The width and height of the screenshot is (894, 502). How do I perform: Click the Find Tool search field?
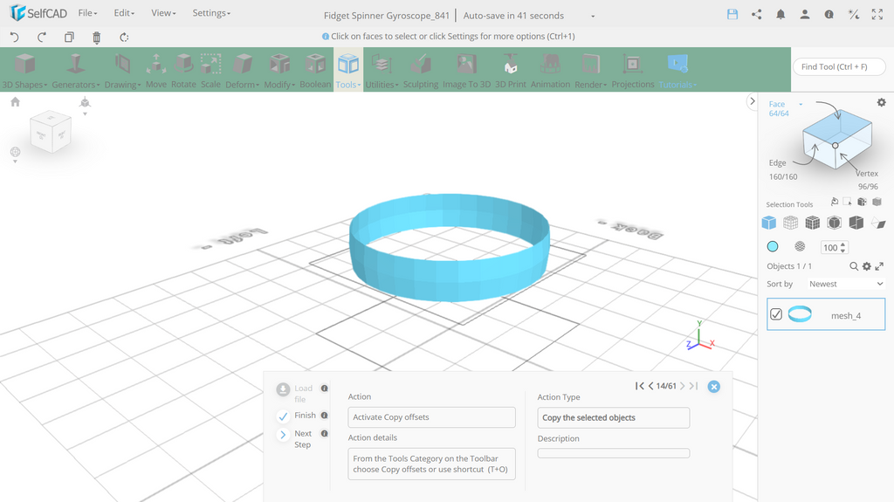tap(839, 66)
